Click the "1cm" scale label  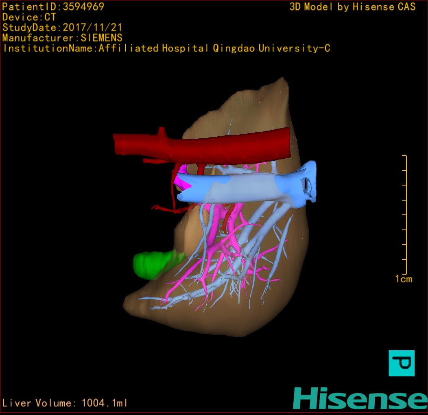click(404, 279)
